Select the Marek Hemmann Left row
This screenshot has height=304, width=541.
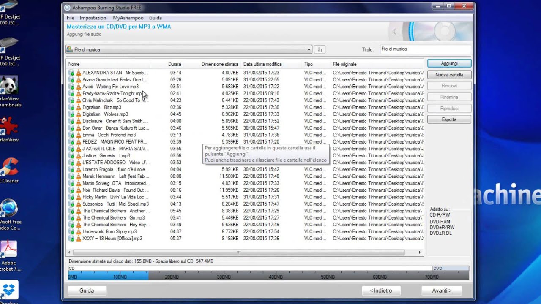[245, 176]
